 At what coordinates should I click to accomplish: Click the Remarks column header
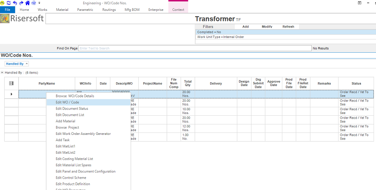coord(324,84)
